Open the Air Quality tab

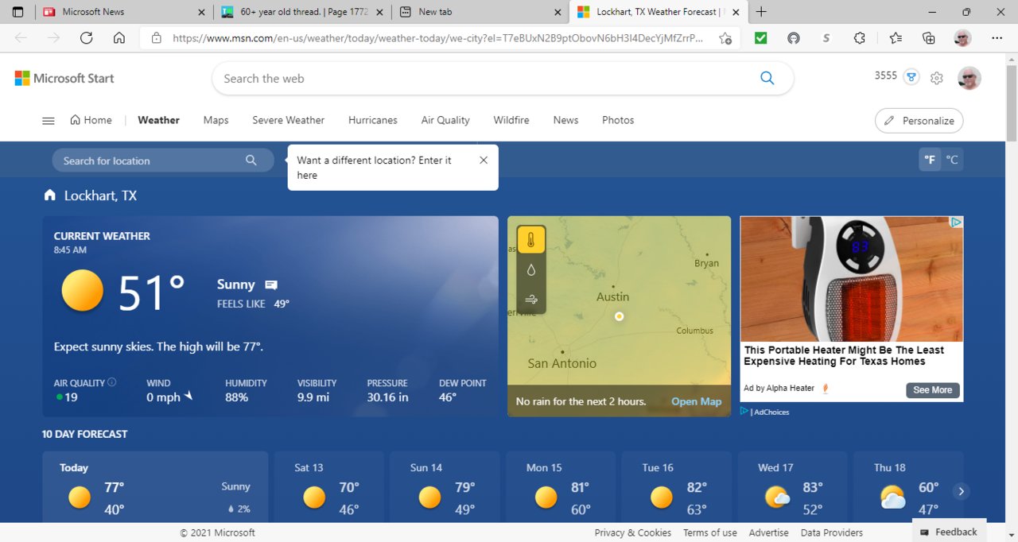[445, 120]
